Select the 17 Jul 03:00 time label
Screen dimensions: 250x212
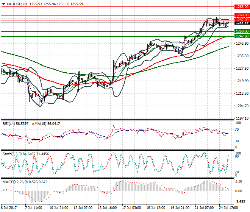[x=131, y=208]
